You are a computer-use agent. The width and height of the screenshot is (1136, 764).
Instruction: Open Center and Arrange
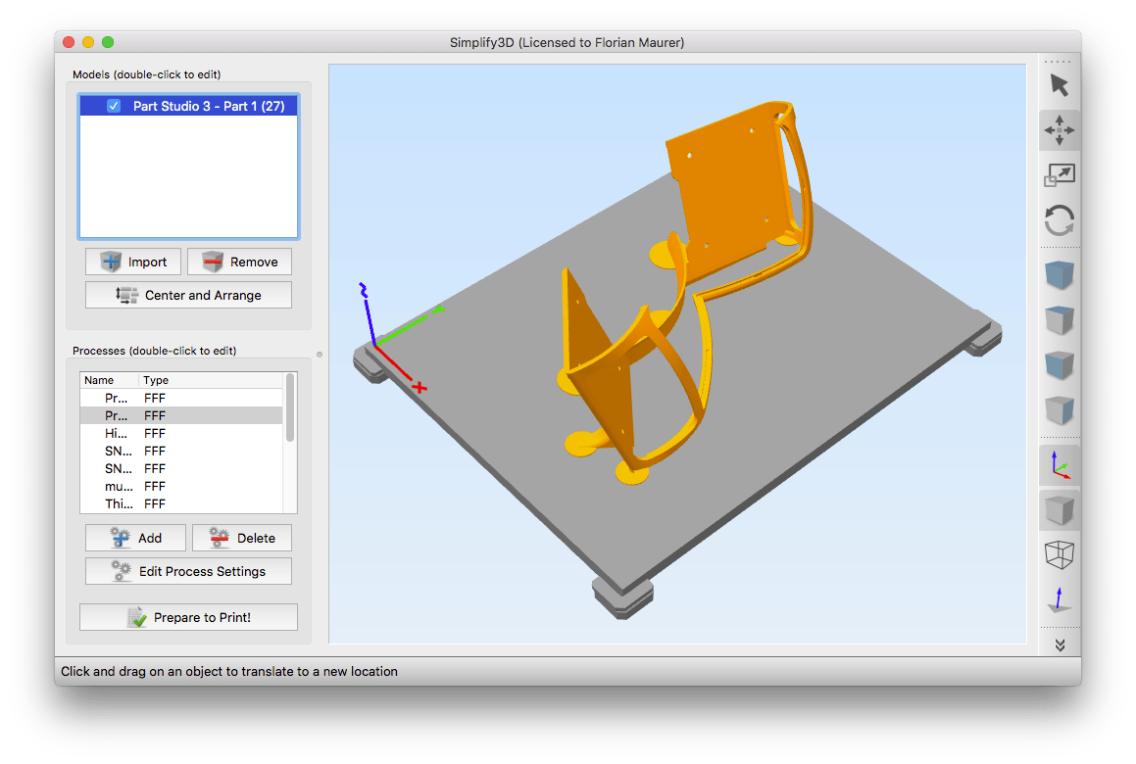coord(188,295)
